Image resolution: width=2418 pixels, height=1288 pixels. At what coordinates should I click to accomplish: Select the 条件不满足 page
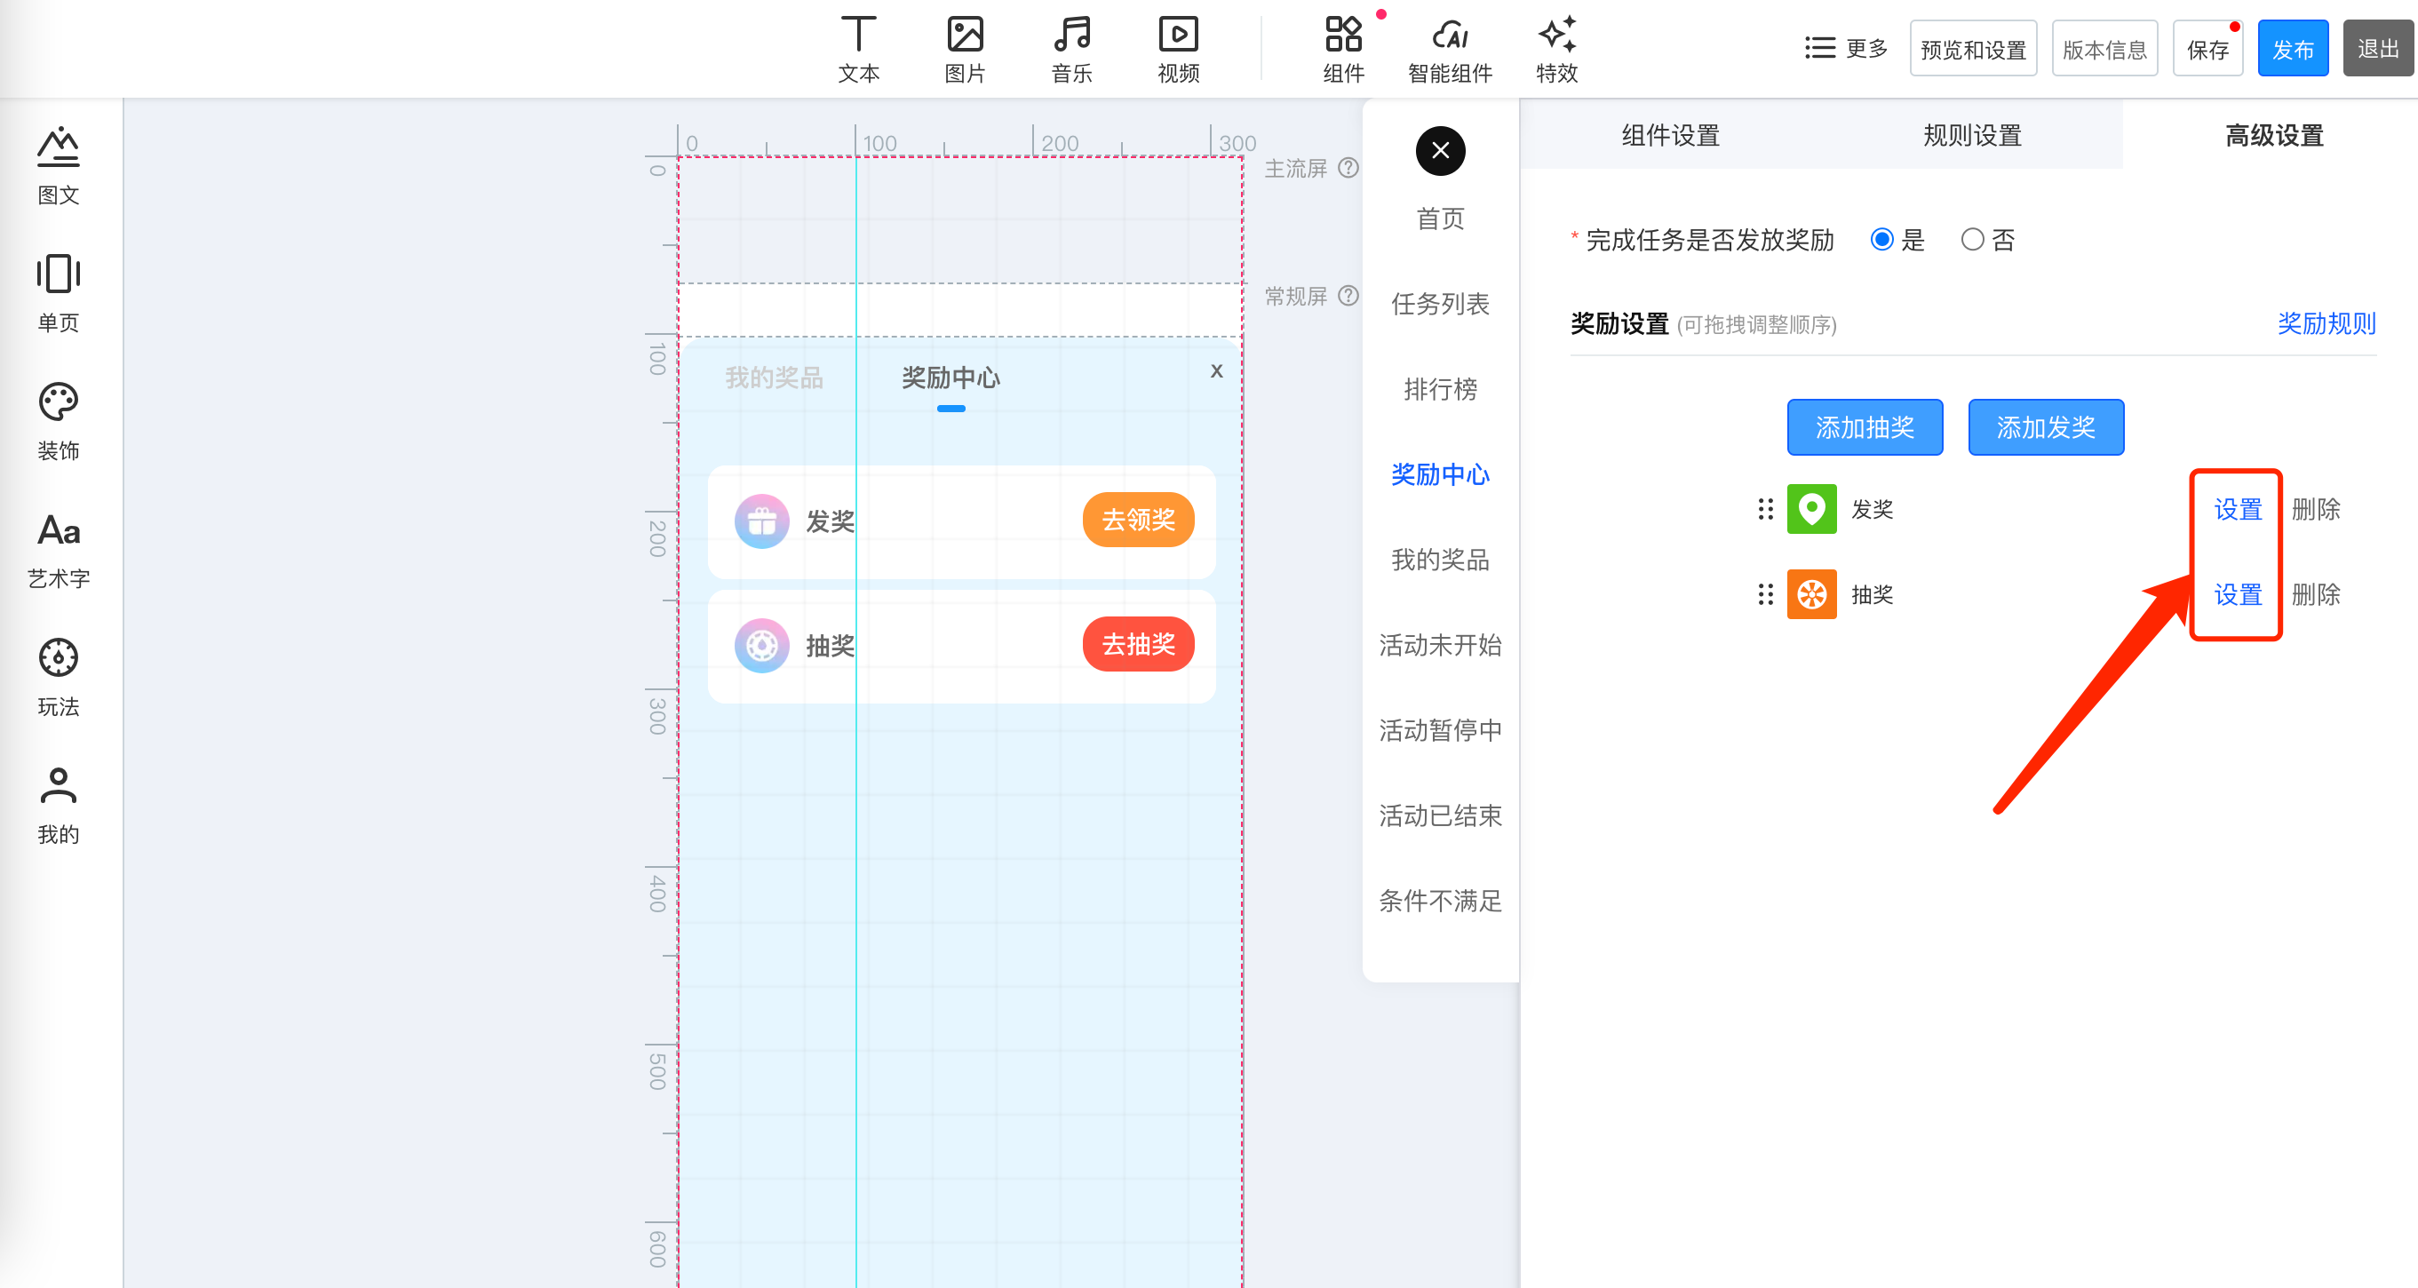(x=1440, y=901)
